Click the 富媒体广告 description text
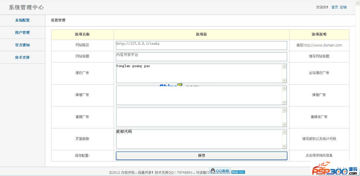The image size is (360, 176). click(x=319, y=117)
